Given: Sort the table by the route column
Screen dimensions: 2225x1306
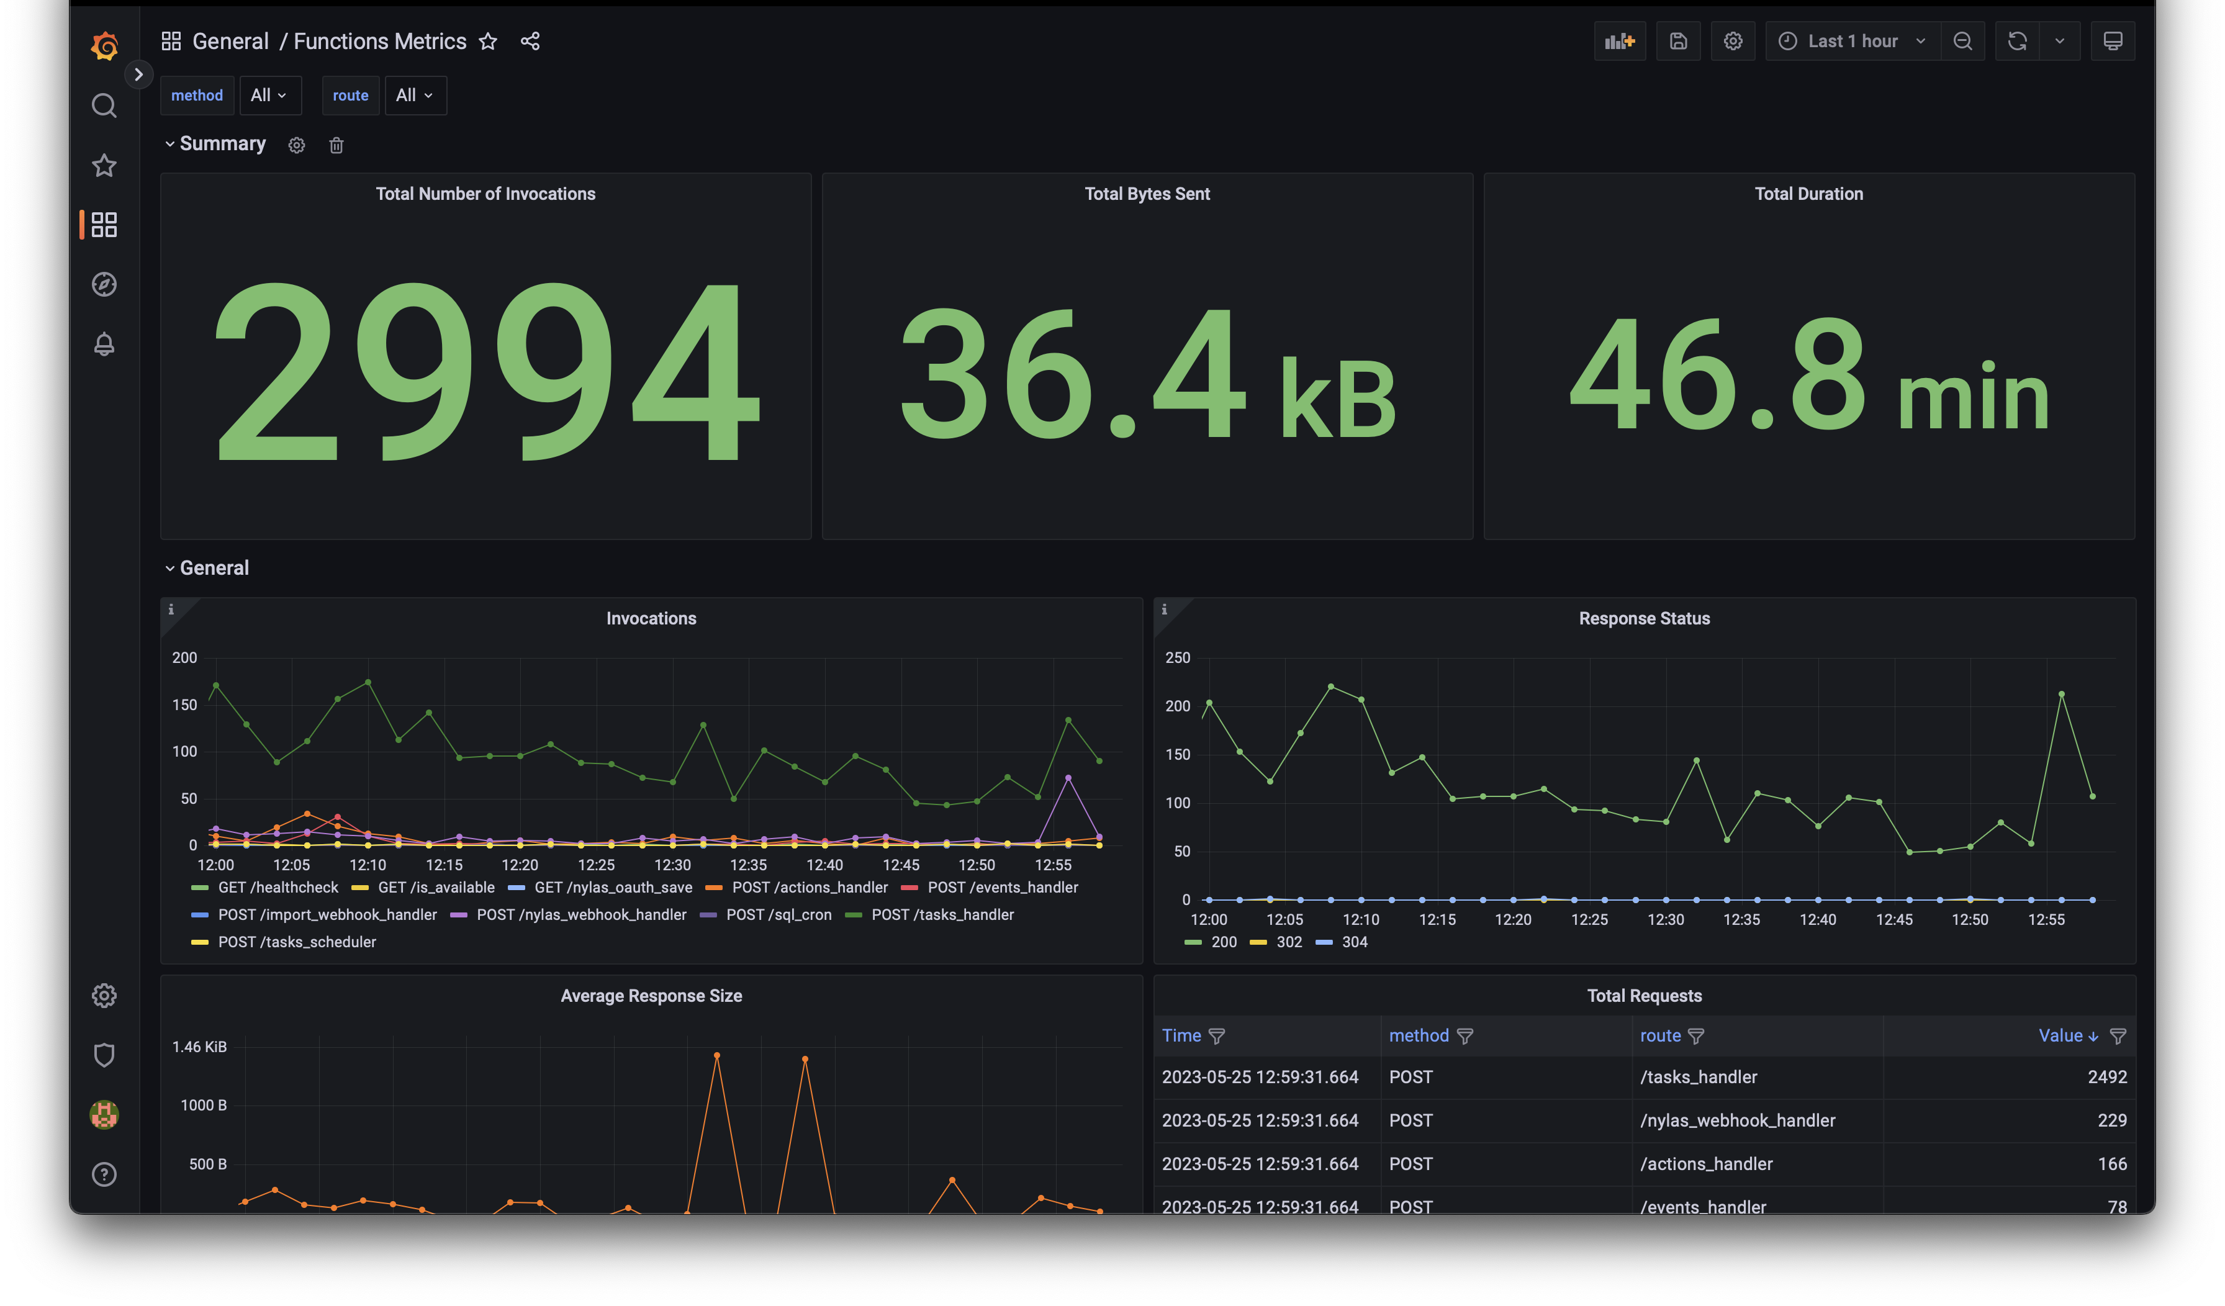Looking at the screenshot, I should (x=1660, y=1035).
